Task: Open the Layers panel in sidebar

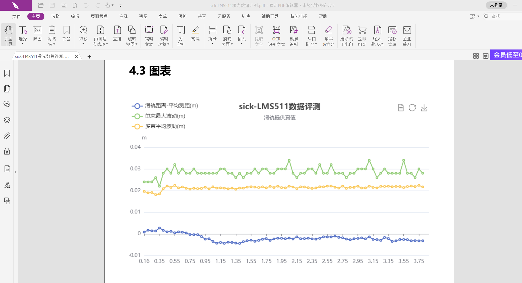Action: coord(7,120)
